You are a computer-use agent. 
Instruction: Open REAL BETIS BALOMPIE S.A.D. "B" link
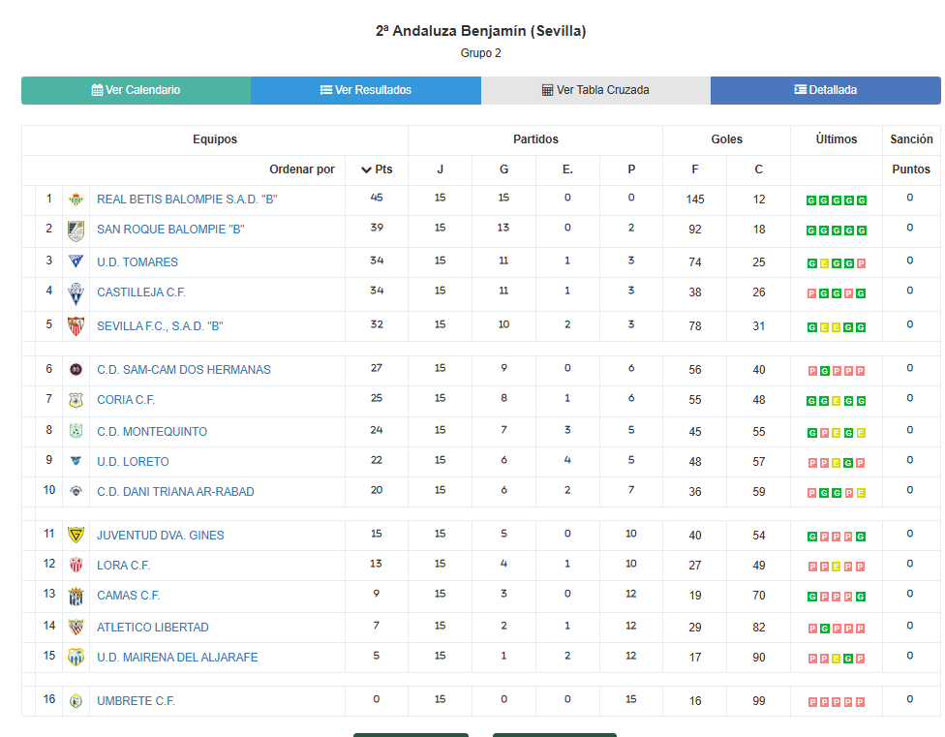click(x=187, y=200)
